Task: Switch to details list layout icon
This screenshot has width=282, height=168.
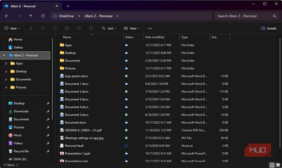Action: click(272, 165)
